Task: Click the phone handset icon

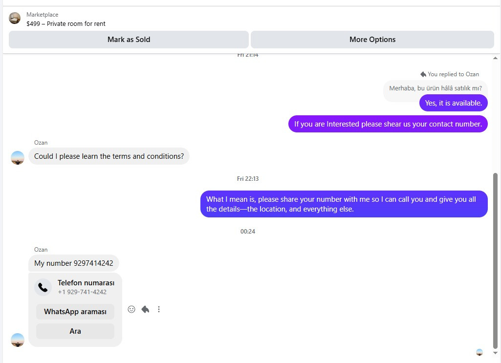Action: tap(43, 287)
